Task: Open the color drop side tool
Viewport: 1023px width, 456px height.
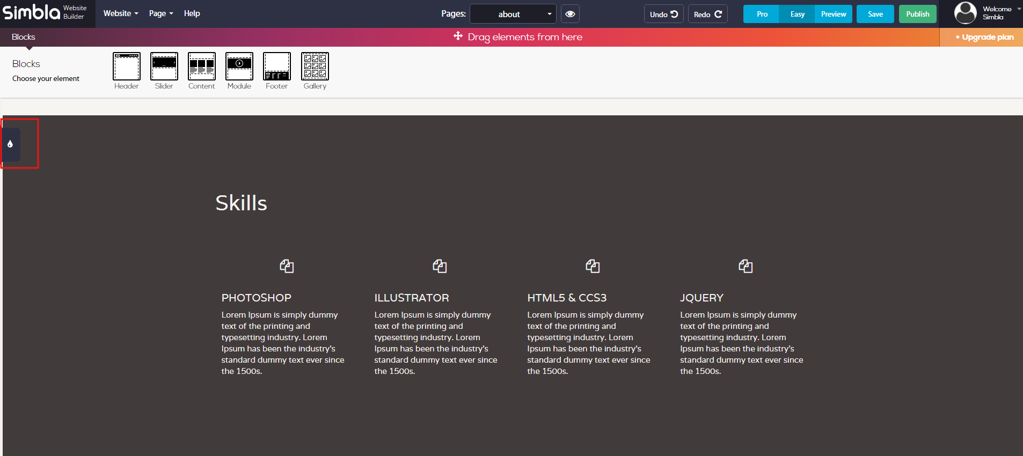Action: [x=10, y=144]
